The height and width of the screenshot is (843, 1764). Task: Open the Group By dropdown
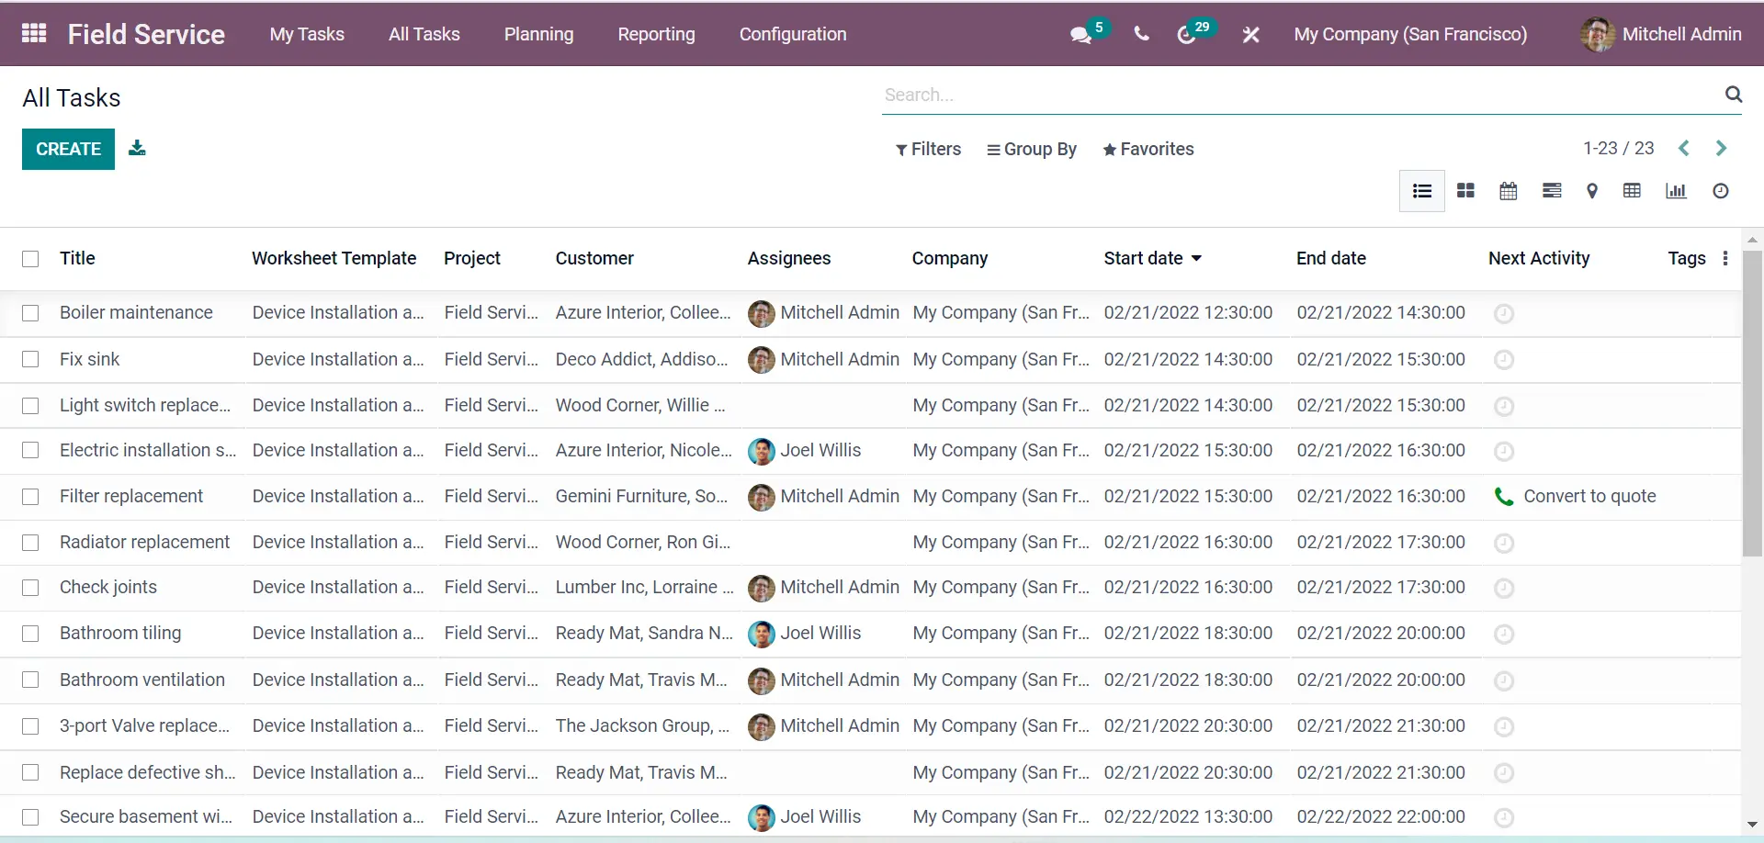[1032, 149]
